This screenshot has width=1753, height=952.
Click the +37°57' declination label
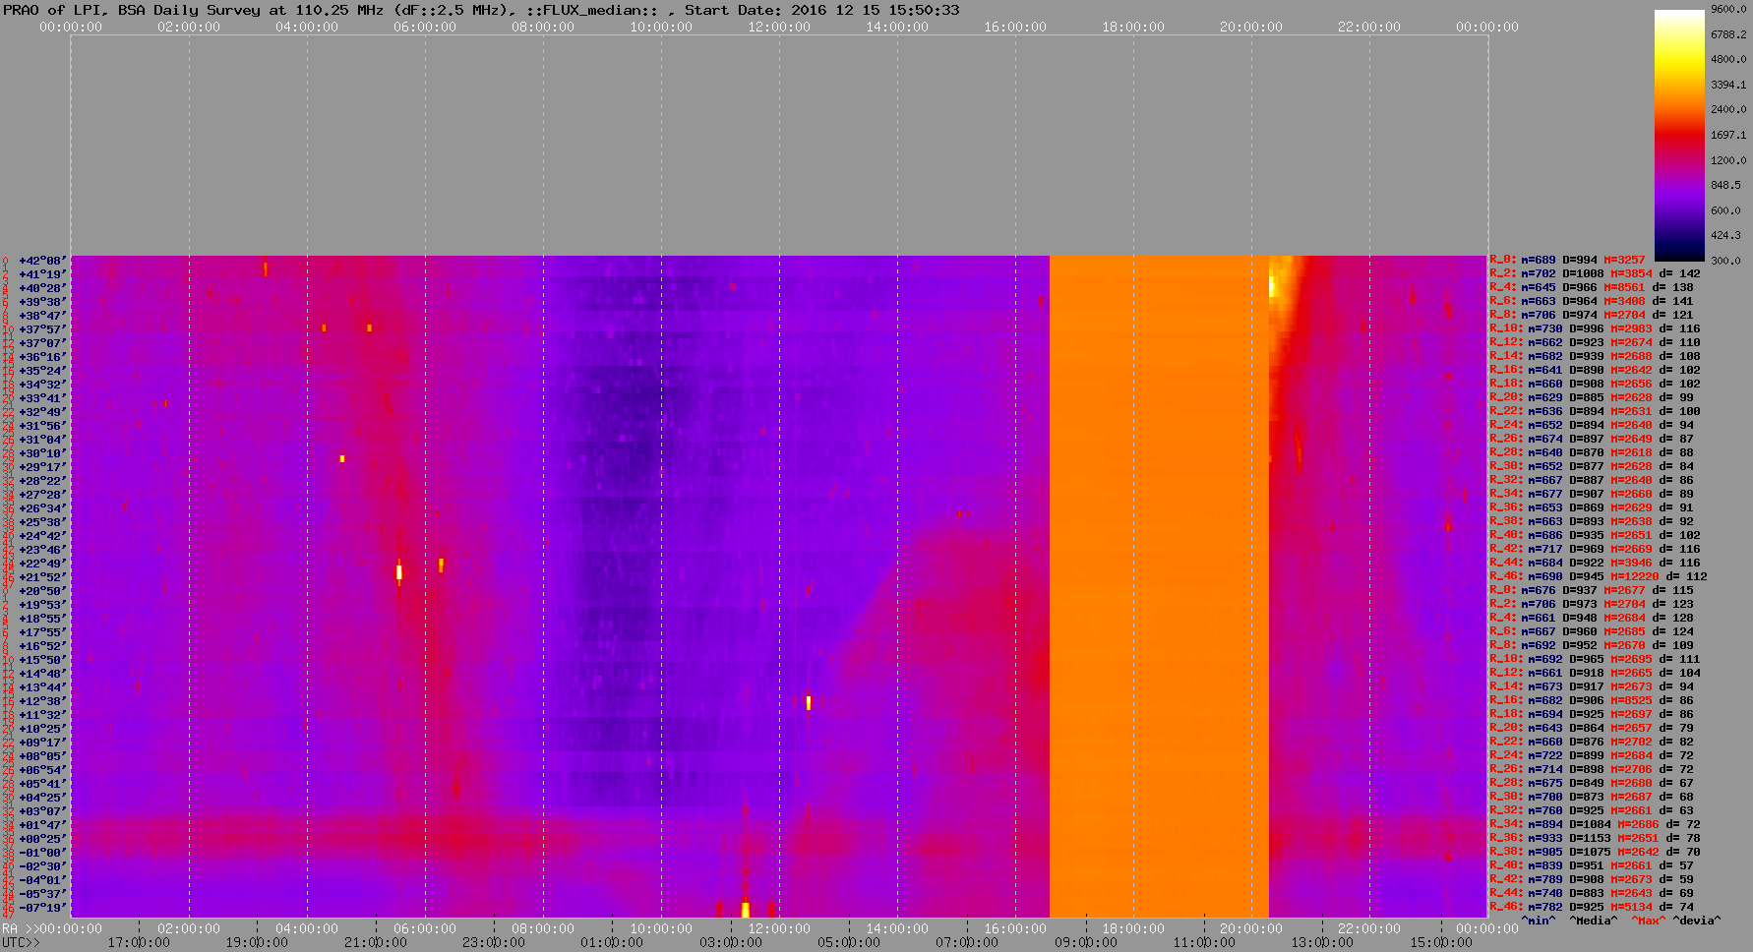pyautogui.click(x=42, y=329)
